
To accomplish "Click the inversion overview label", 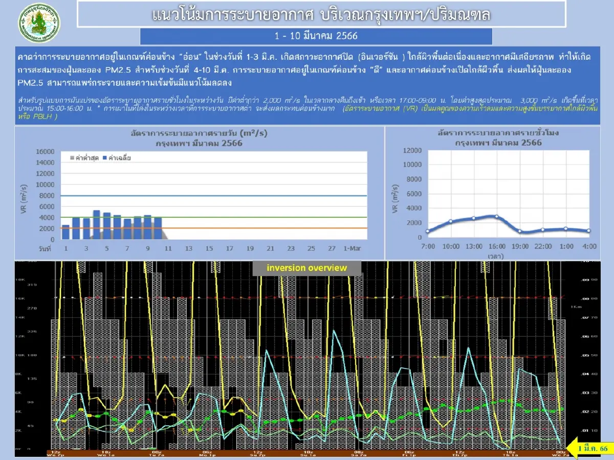I will (306, 268).
